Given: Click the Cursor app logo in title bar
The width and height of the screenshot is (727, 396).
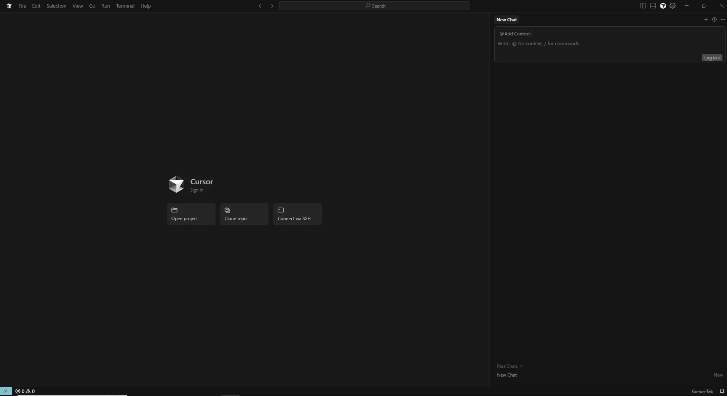Looking at the screenshot, I should coord(9,6).
